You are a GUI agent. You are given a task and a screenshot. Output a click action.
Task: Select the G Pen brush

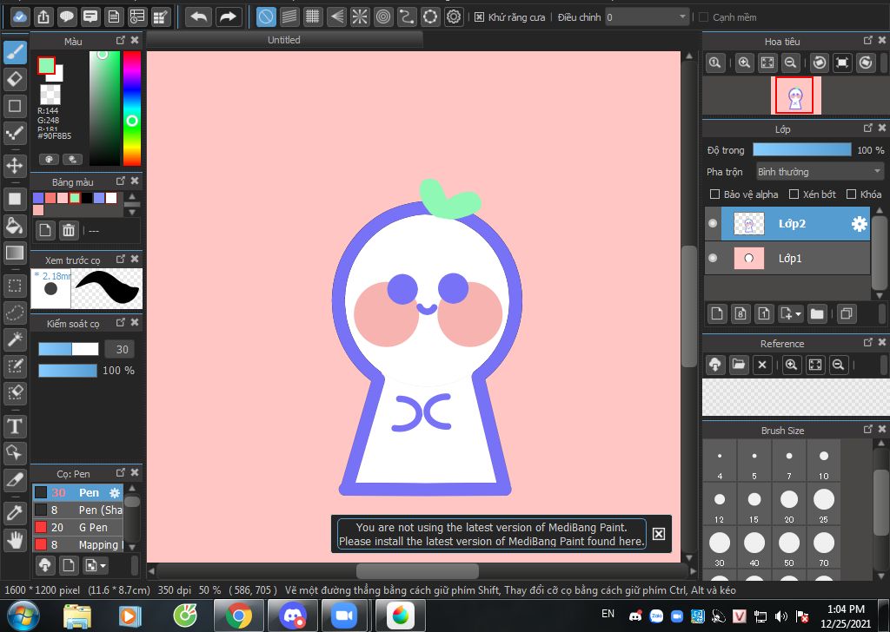click(x=77, y=527)
